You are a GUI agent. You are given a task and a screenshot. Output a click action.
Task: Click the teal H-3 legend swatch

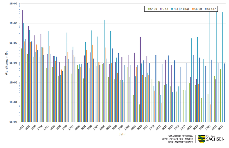173,9
